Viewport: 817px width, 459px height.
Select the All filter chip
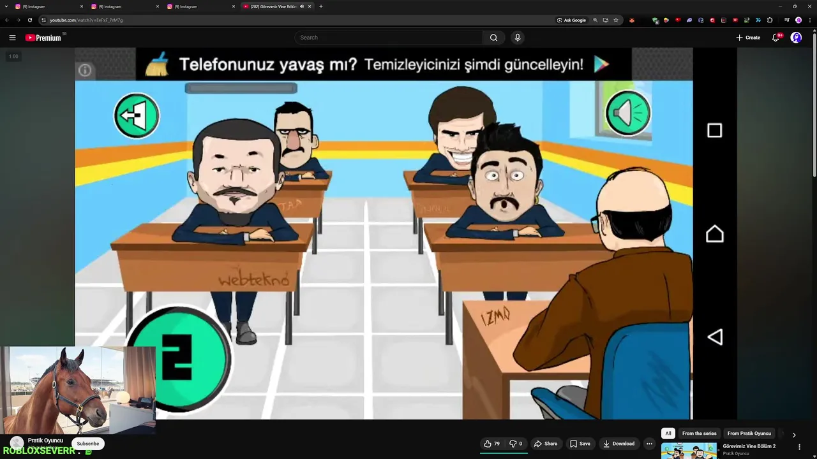point(668,433)
